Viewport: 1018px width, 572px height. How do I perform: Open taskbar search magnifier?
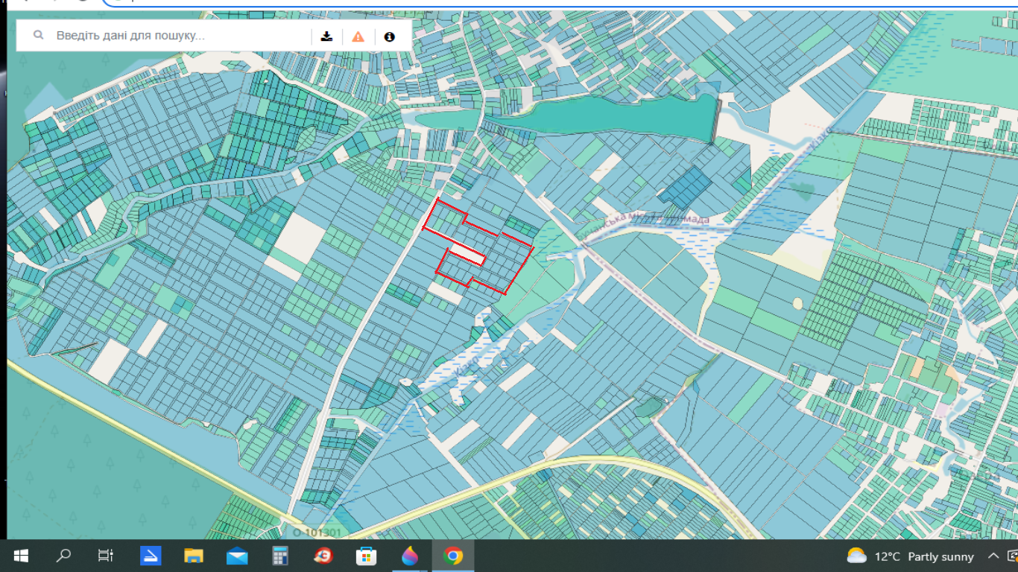64,556
